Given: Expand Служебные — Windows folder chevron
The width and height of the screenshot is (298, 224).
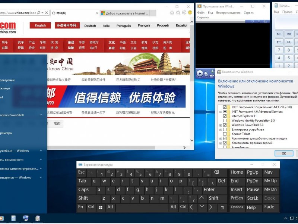Looking at the screenshot, I should 41,151.
